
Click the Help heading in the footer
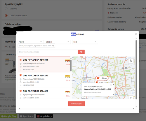[2, 94]
